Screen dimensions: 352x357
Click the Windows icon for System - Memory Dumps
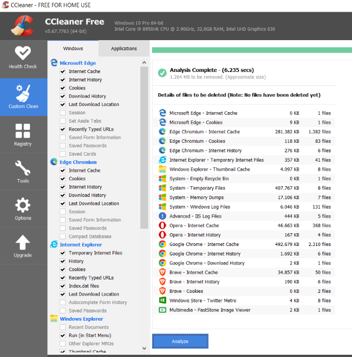[163, 197]
